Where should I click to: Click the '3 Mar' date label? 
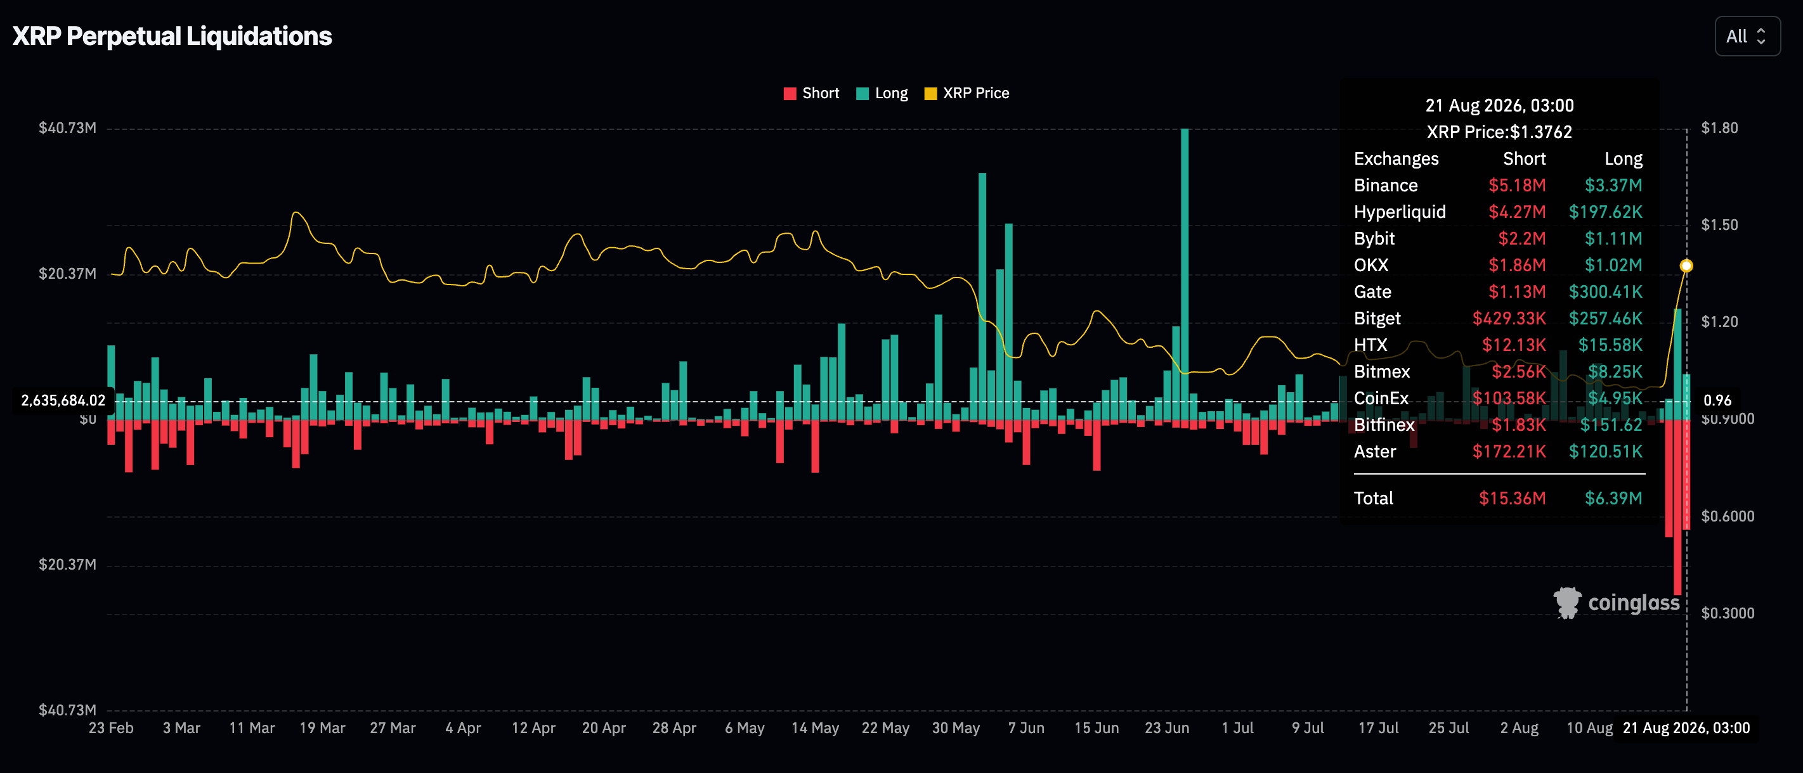pos(181,728)
